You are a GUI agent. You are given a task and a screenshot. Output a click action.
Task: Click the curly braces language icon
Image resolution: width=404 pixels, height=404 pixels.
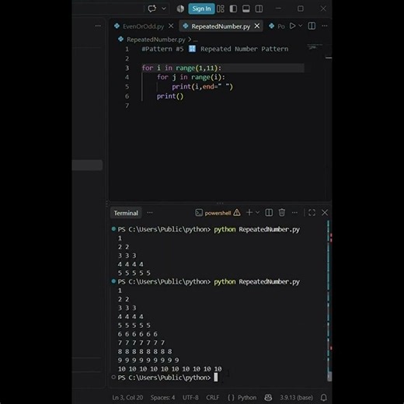click(231, 398)
